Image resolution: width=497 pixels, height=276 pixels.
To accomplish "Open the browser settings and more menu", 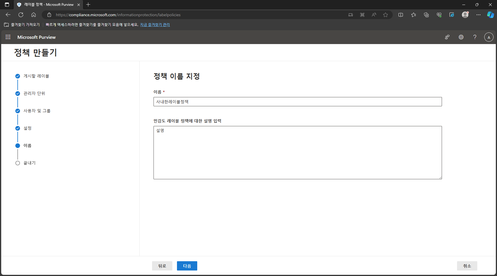I will click(x=478, y=15).
